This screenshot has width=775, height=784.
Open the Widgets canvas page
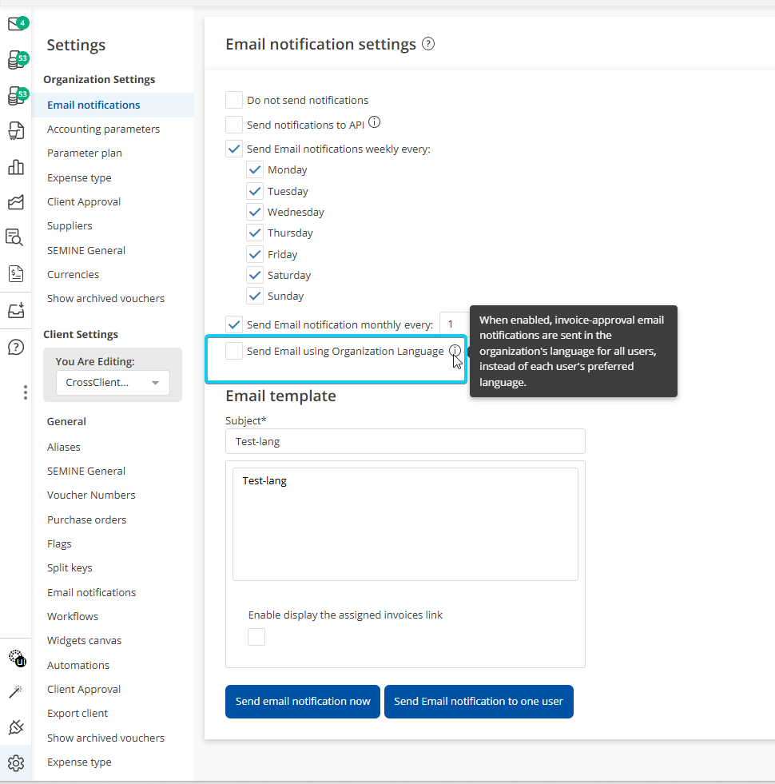[x=84, y=640]
